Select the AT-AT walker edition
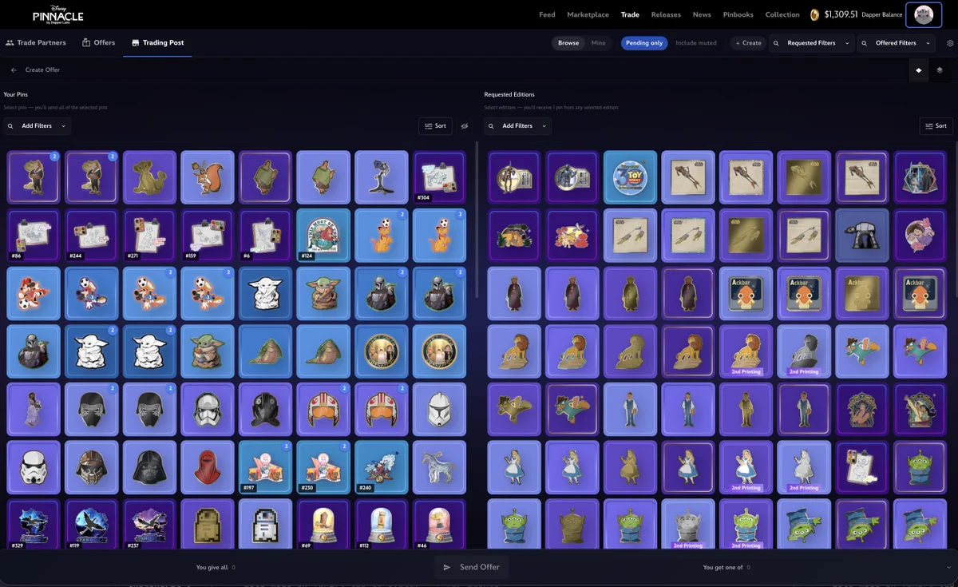Screen dimensions: 958x587 click(862, 236)
